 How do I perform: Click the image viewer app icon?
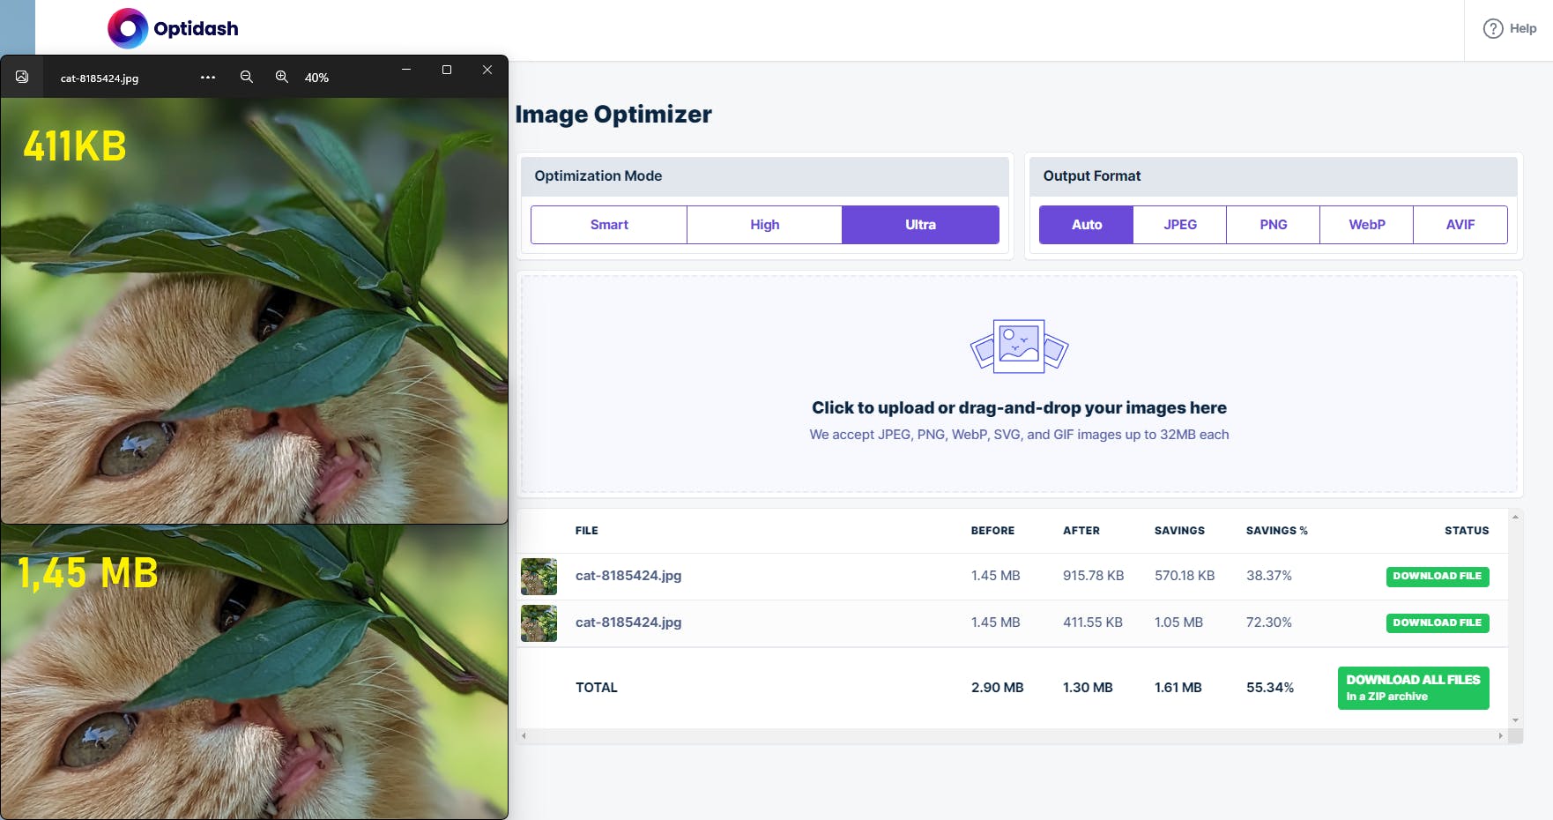[x=22, y=78]
